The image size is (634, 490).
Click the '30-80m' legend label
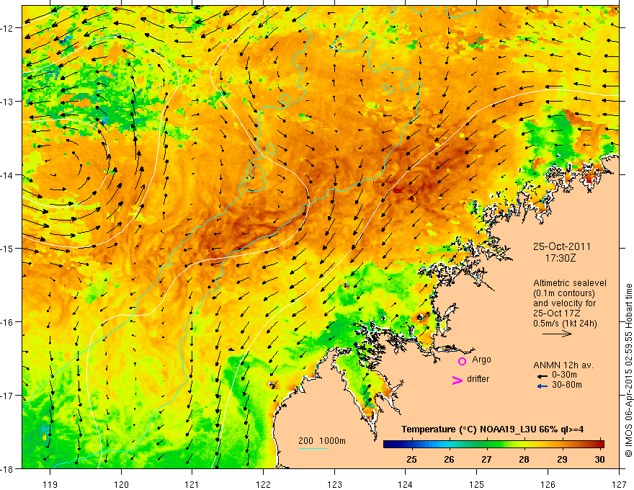566,385
